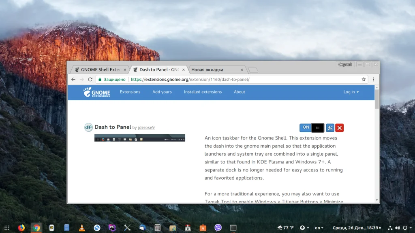The image size is (415, 233).
Task: Bookmark this page with the star icon
Action: tap(364, 79)
